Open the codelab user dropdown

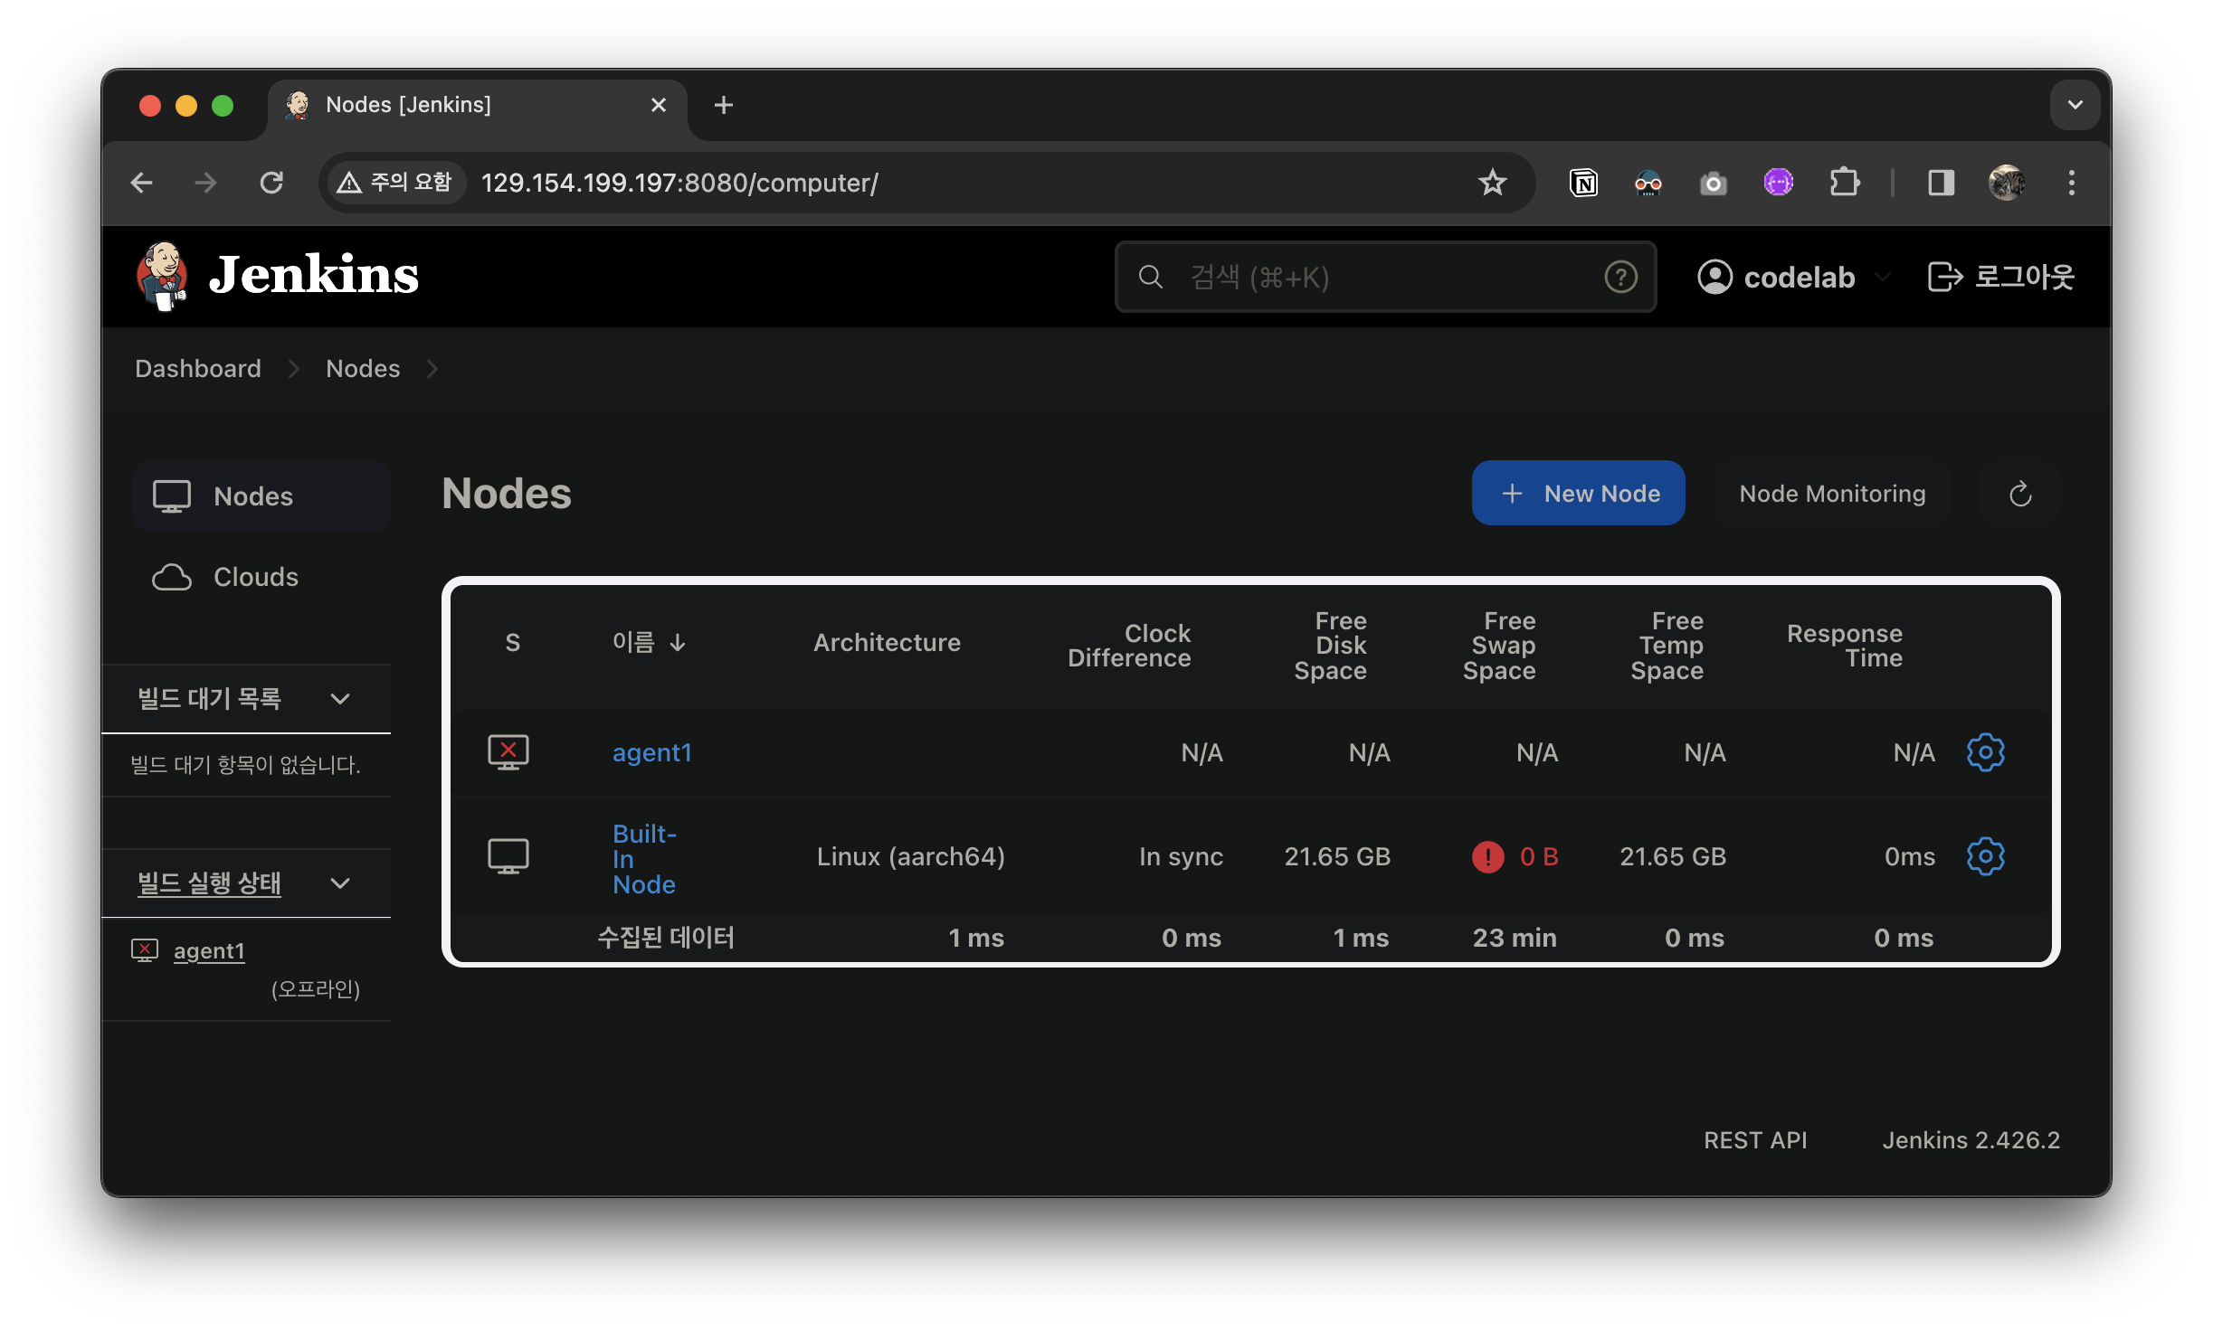[1883, 277]
